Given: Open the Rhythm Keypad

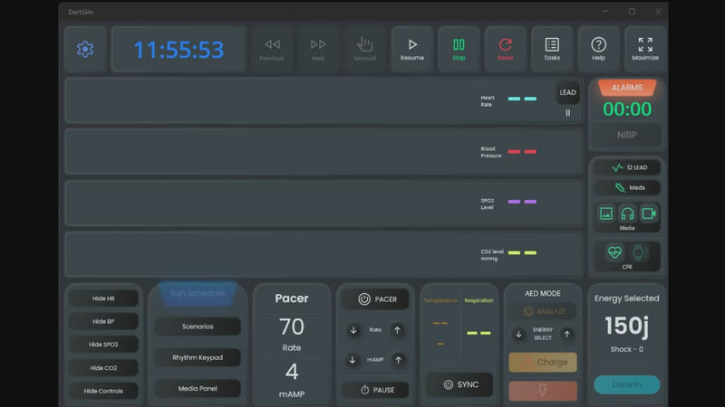Looking at the screenshot, I should tap(198, 357).
